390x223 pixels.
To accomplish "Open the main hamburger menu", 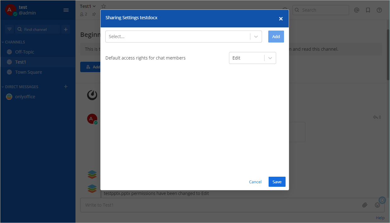I will [x=66, y=10].
